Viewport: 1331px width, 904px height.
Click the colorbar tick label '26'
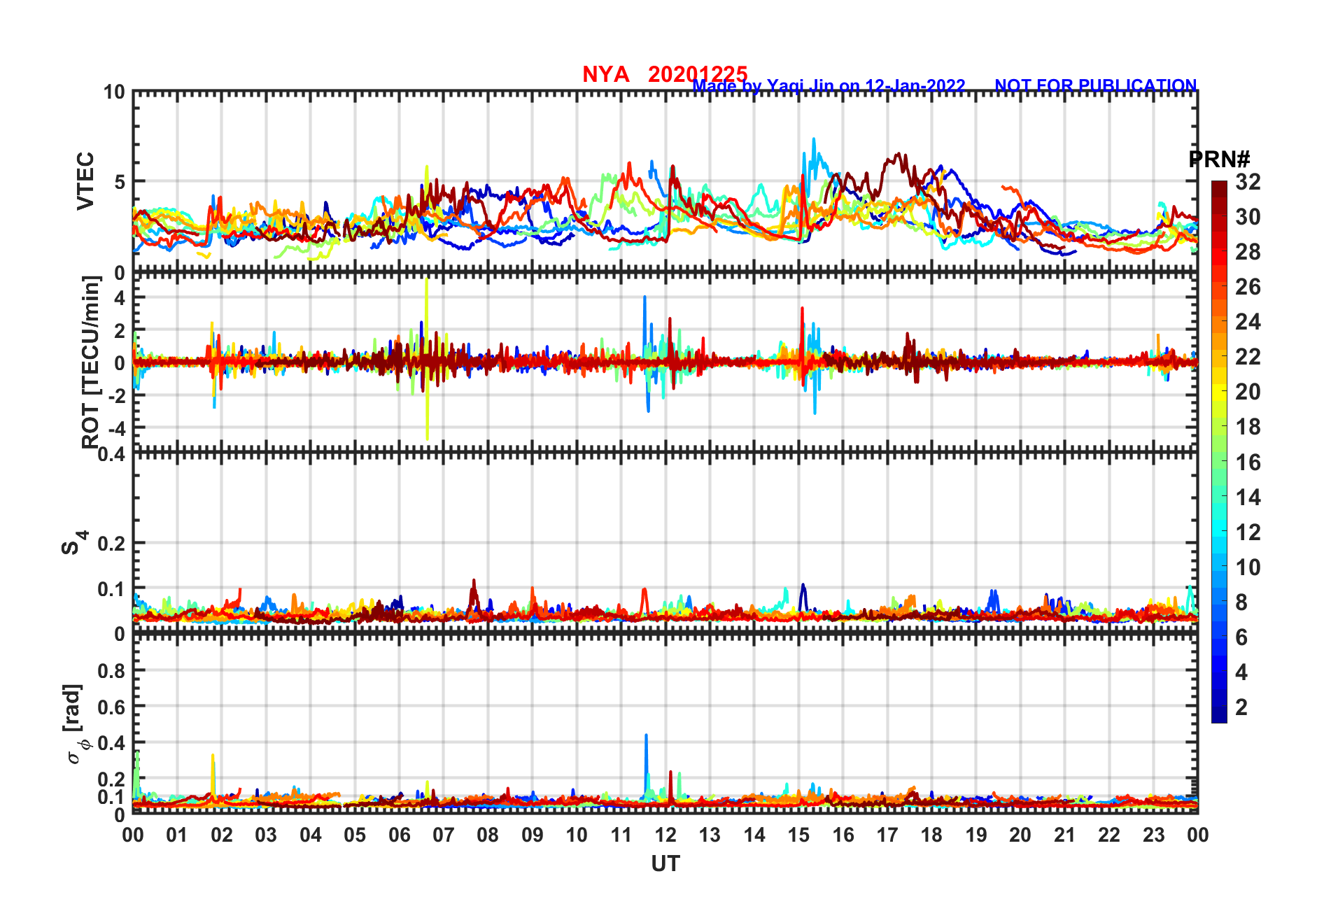1247,287
